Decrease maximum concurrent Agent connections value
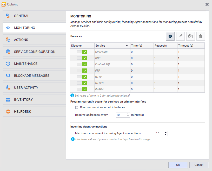Screen dimensions: 212x171 coord(166,135)
